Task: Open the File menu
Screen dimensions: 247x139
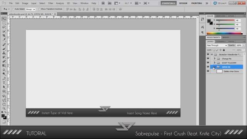Action: (x=11, y=3)
